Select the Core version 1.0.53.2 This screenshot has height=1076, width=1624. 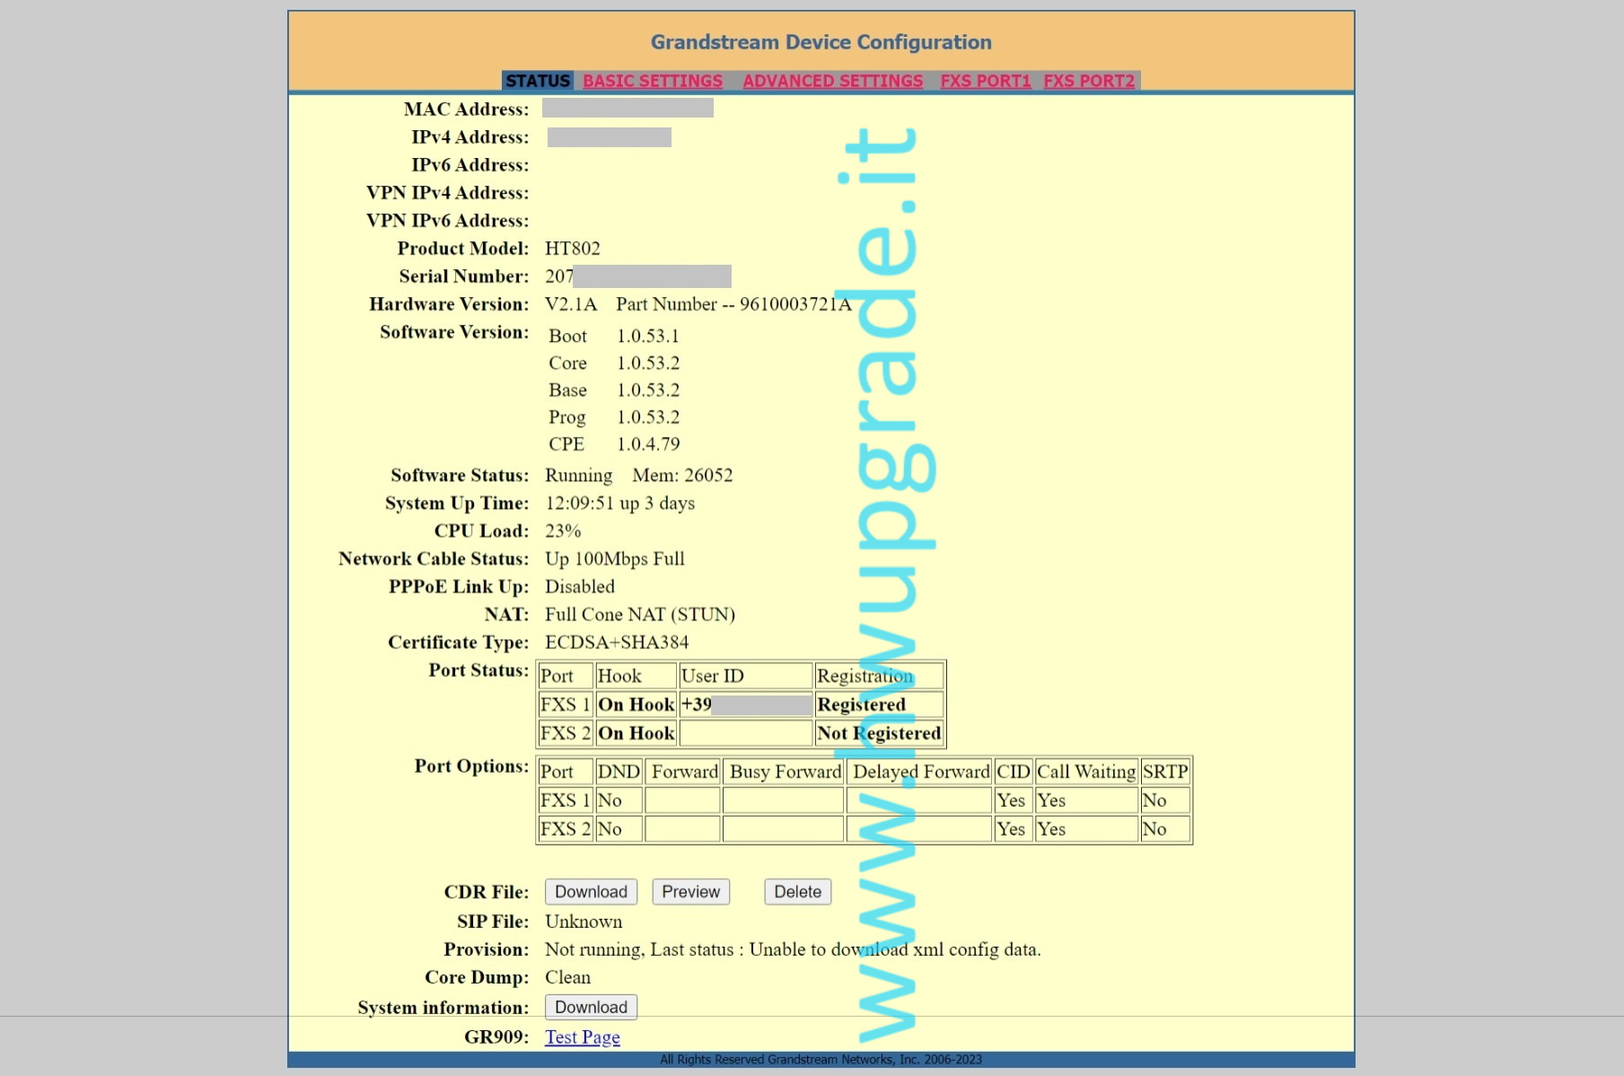647,363
